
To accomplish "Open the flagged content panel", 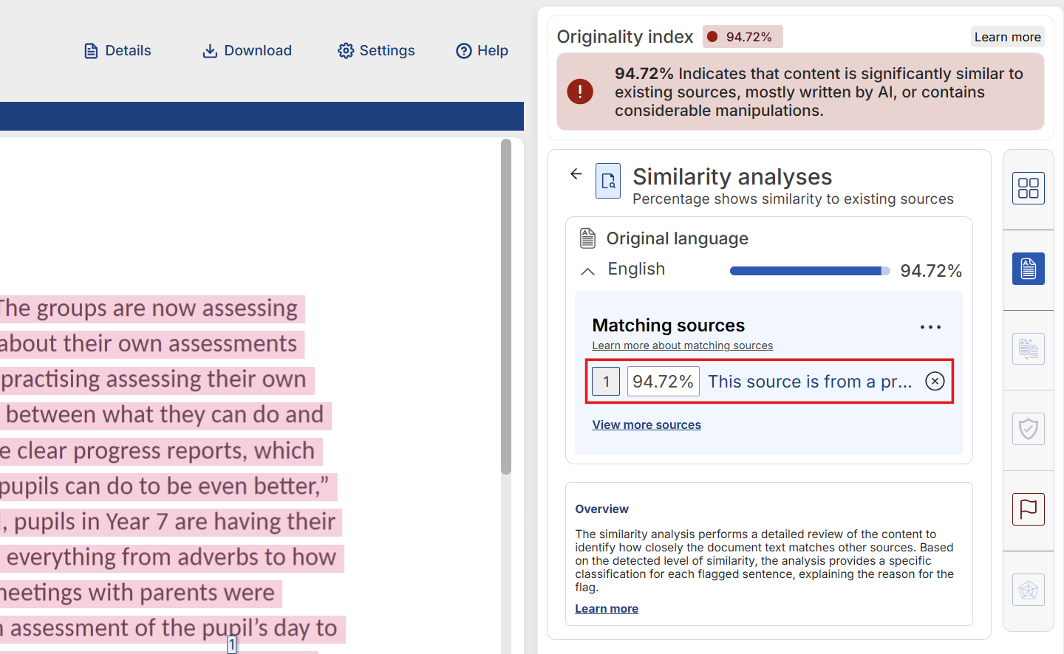I will [x=1028, y=509].
